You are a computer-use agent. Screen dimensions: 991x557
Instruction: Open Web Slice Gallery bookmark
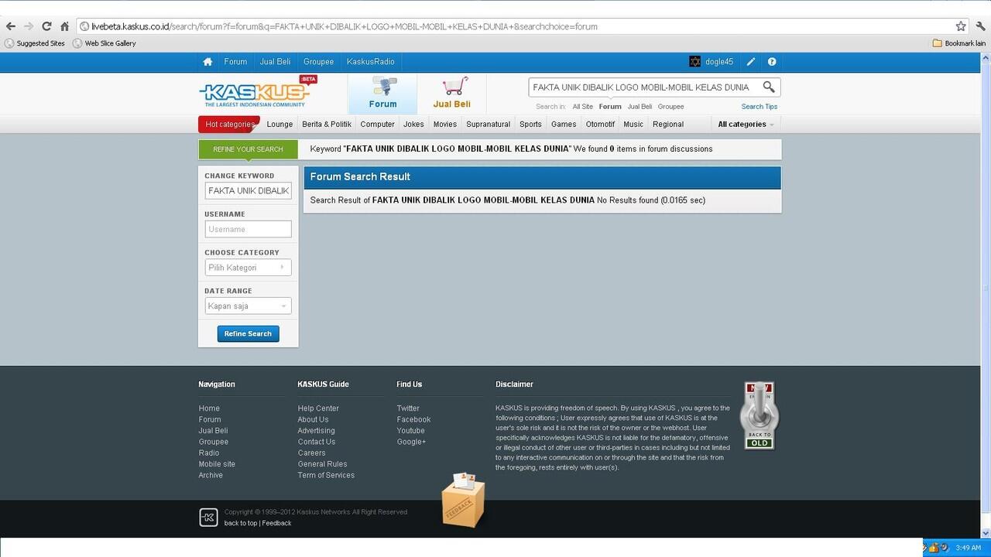coord(105,43)
